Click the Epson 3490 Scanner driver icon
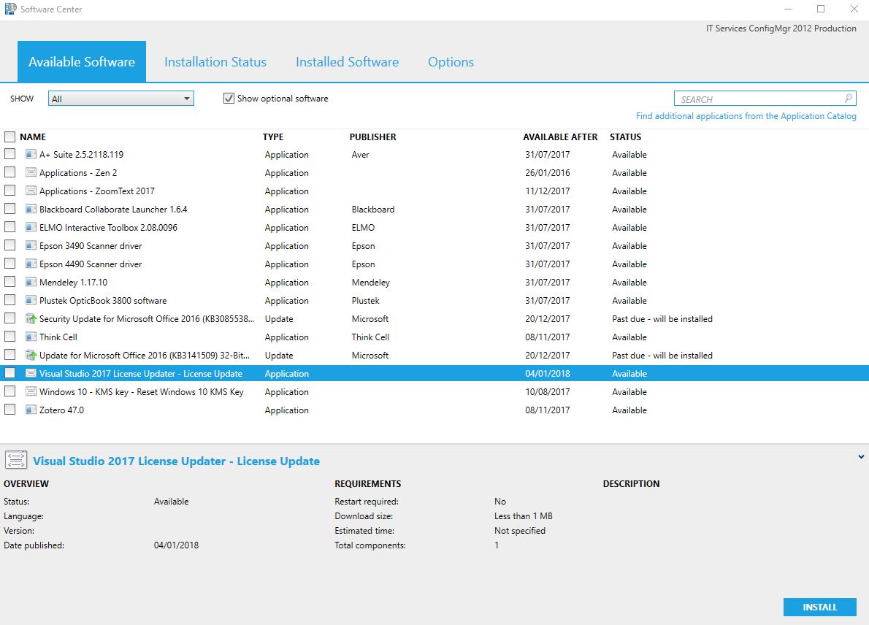The width and height of the screenshot is (869, 625). [x=31, y=245]
